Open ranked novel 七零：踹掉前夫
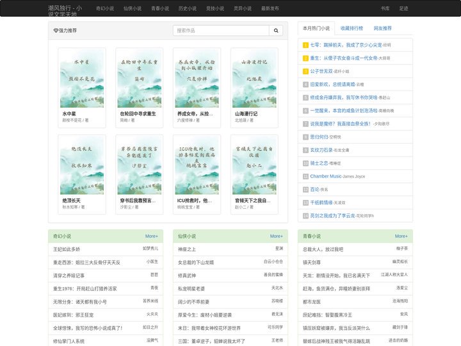 [x=346, y=45]
